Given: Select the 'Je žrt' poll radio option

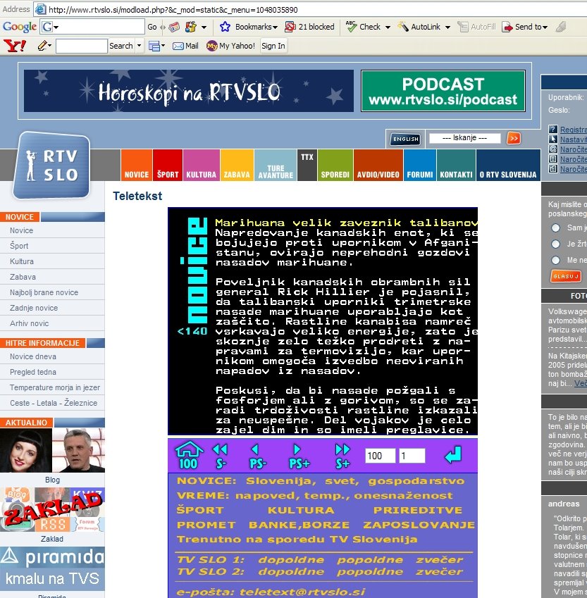Looking at the screenshot, I should [556, 244].
